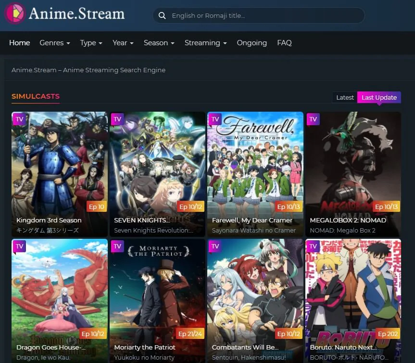This screenshot has width=415, height=363.
Task: Click TV badge on Dragon Goes House card
Action: point(20,246)
